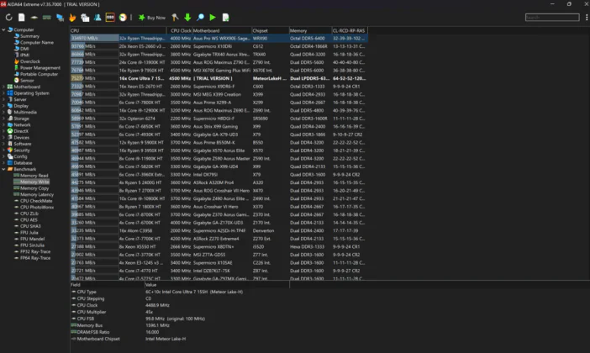Click the hammer tools toolbar icon

(x=175, y=18)
